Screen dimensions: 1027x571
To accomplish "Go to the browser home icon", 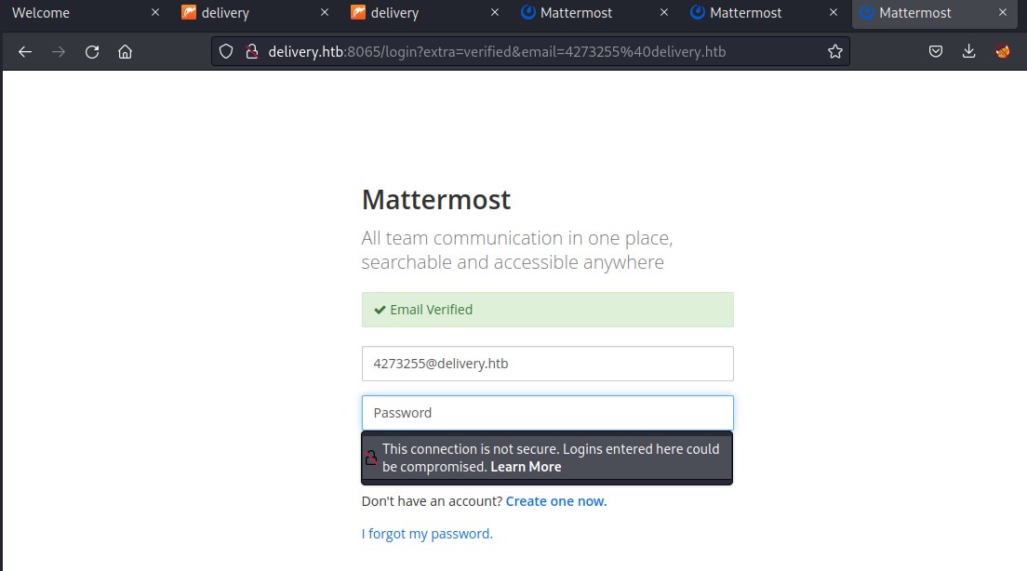I will click(125, 52).
